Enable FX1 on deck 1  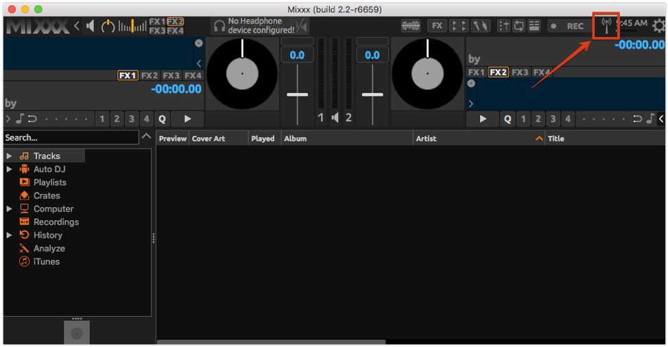[x=128, y=75]
